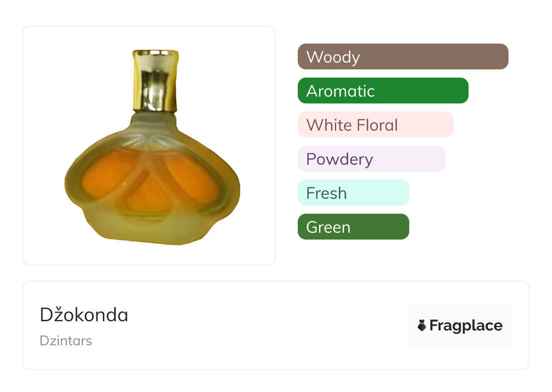552x392 pixels.
Task: Click the dark Green accord bar
Action: click(353, 227)
